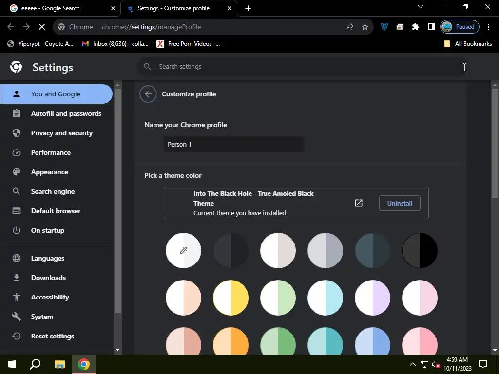Click the browser forward navigation arrow
Image resolution: width=499 pixels, height=374 pixels.
tap(26, 27)
